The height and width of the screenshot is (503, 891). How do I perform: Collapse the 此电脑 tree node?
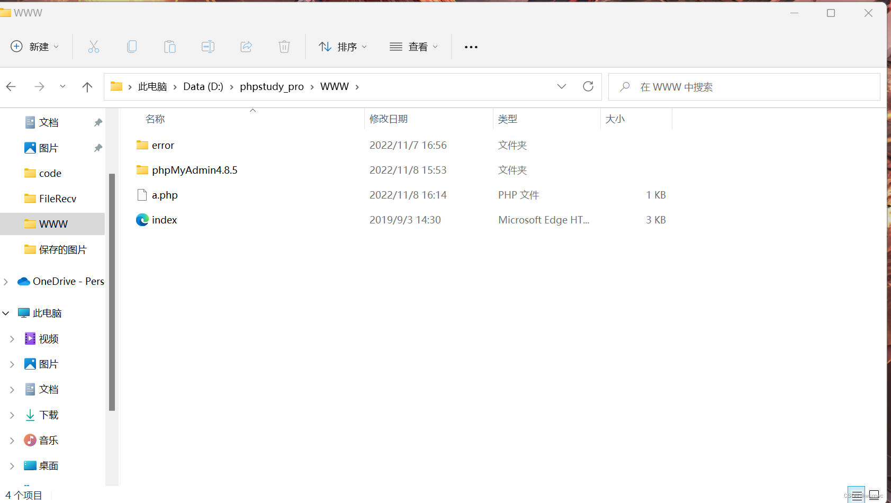[x=6, y=313]
